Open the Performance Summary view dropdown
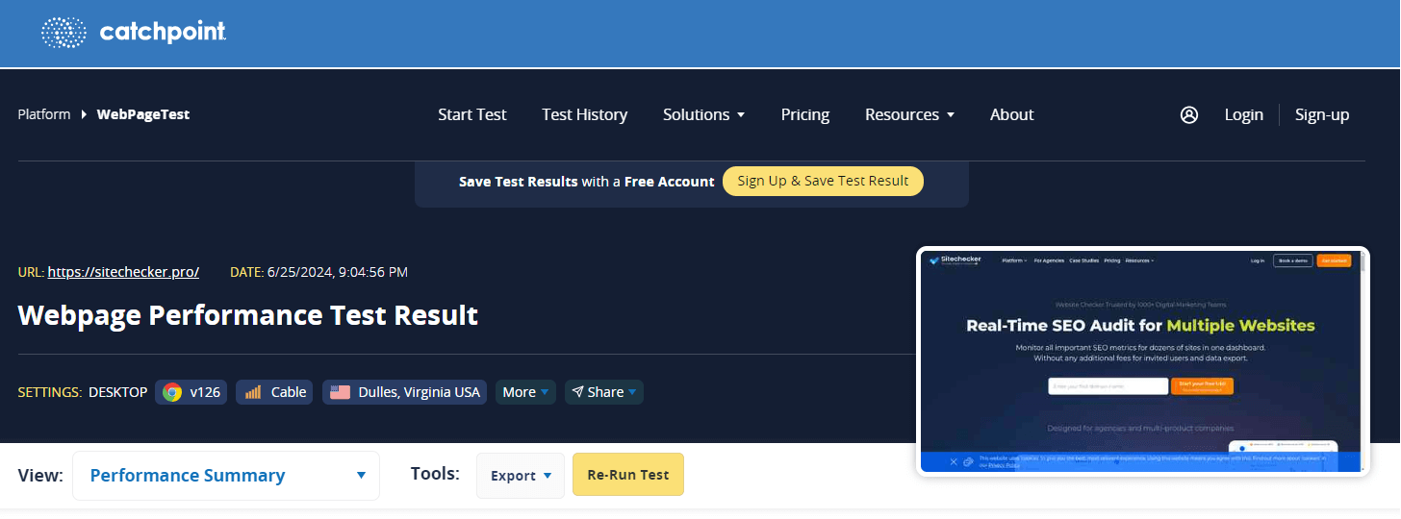This screenshot has height=519, width=1401. 226,475
